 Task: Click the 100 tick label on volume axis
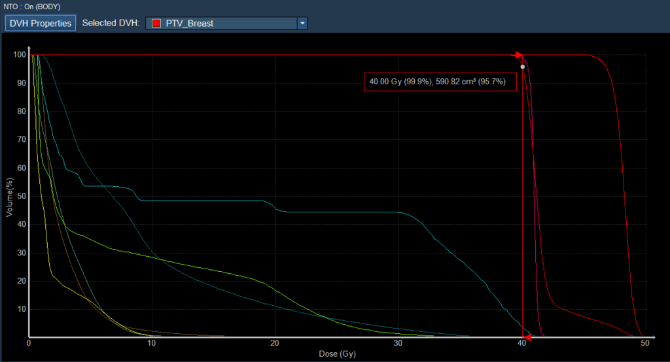point(18,55)
